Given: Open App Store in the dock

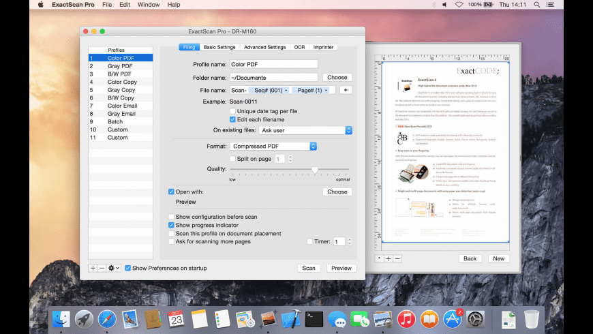Looking at the screenshot, I should [x=453, y=319].
